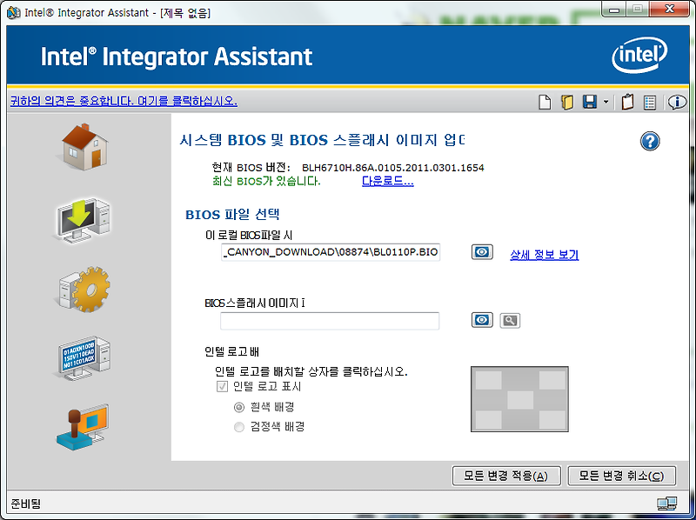This screenshot has height=520, width=696.
Task: Select center logo placement box
Action: coord(520,400)
